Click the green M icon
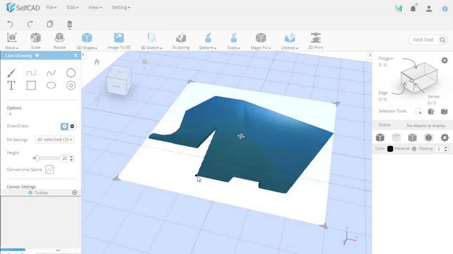Viewport: 453px width, 254px height. pyautogui.click(x=399, y=9)
